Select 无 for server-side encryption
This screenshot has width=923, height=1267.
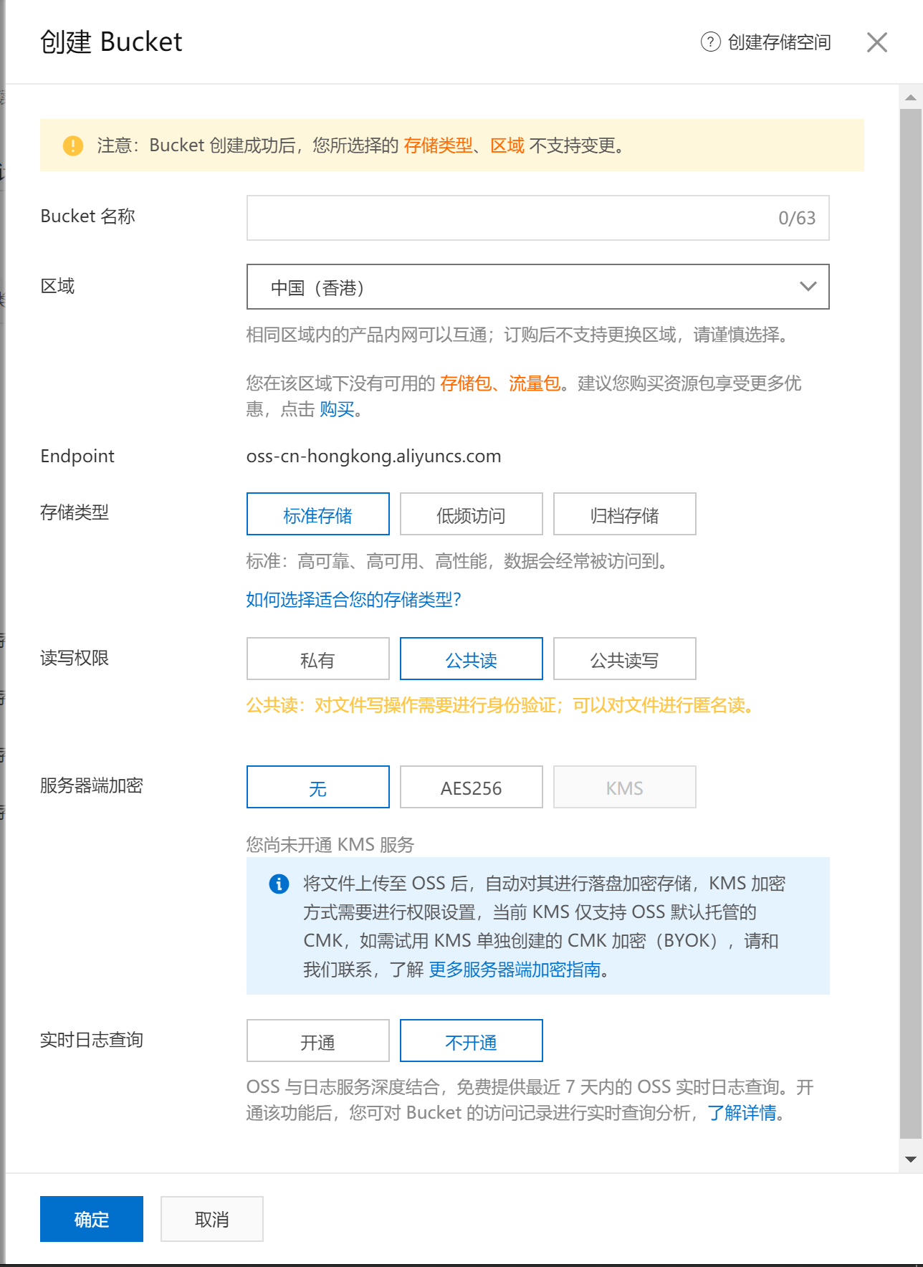(x=317, y=788)
